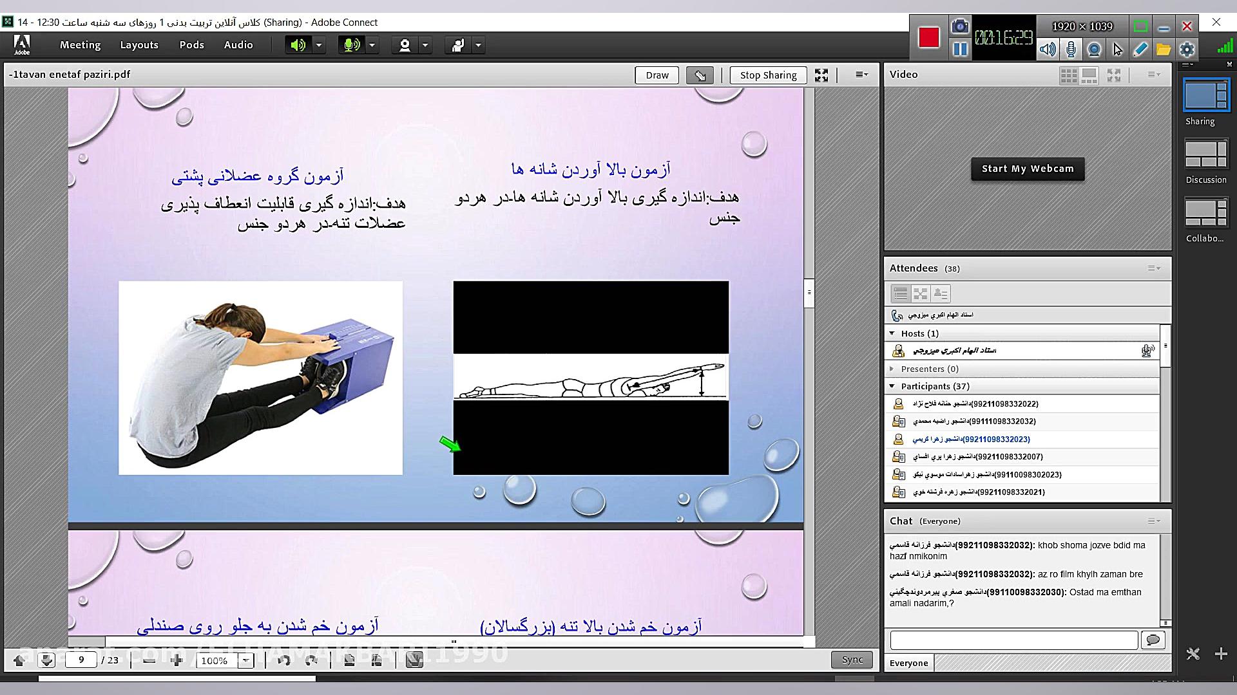This screenshot has height=695, width=1237.
Task: Click the webcam icon in the toolbar
Action: pos(404,44)
